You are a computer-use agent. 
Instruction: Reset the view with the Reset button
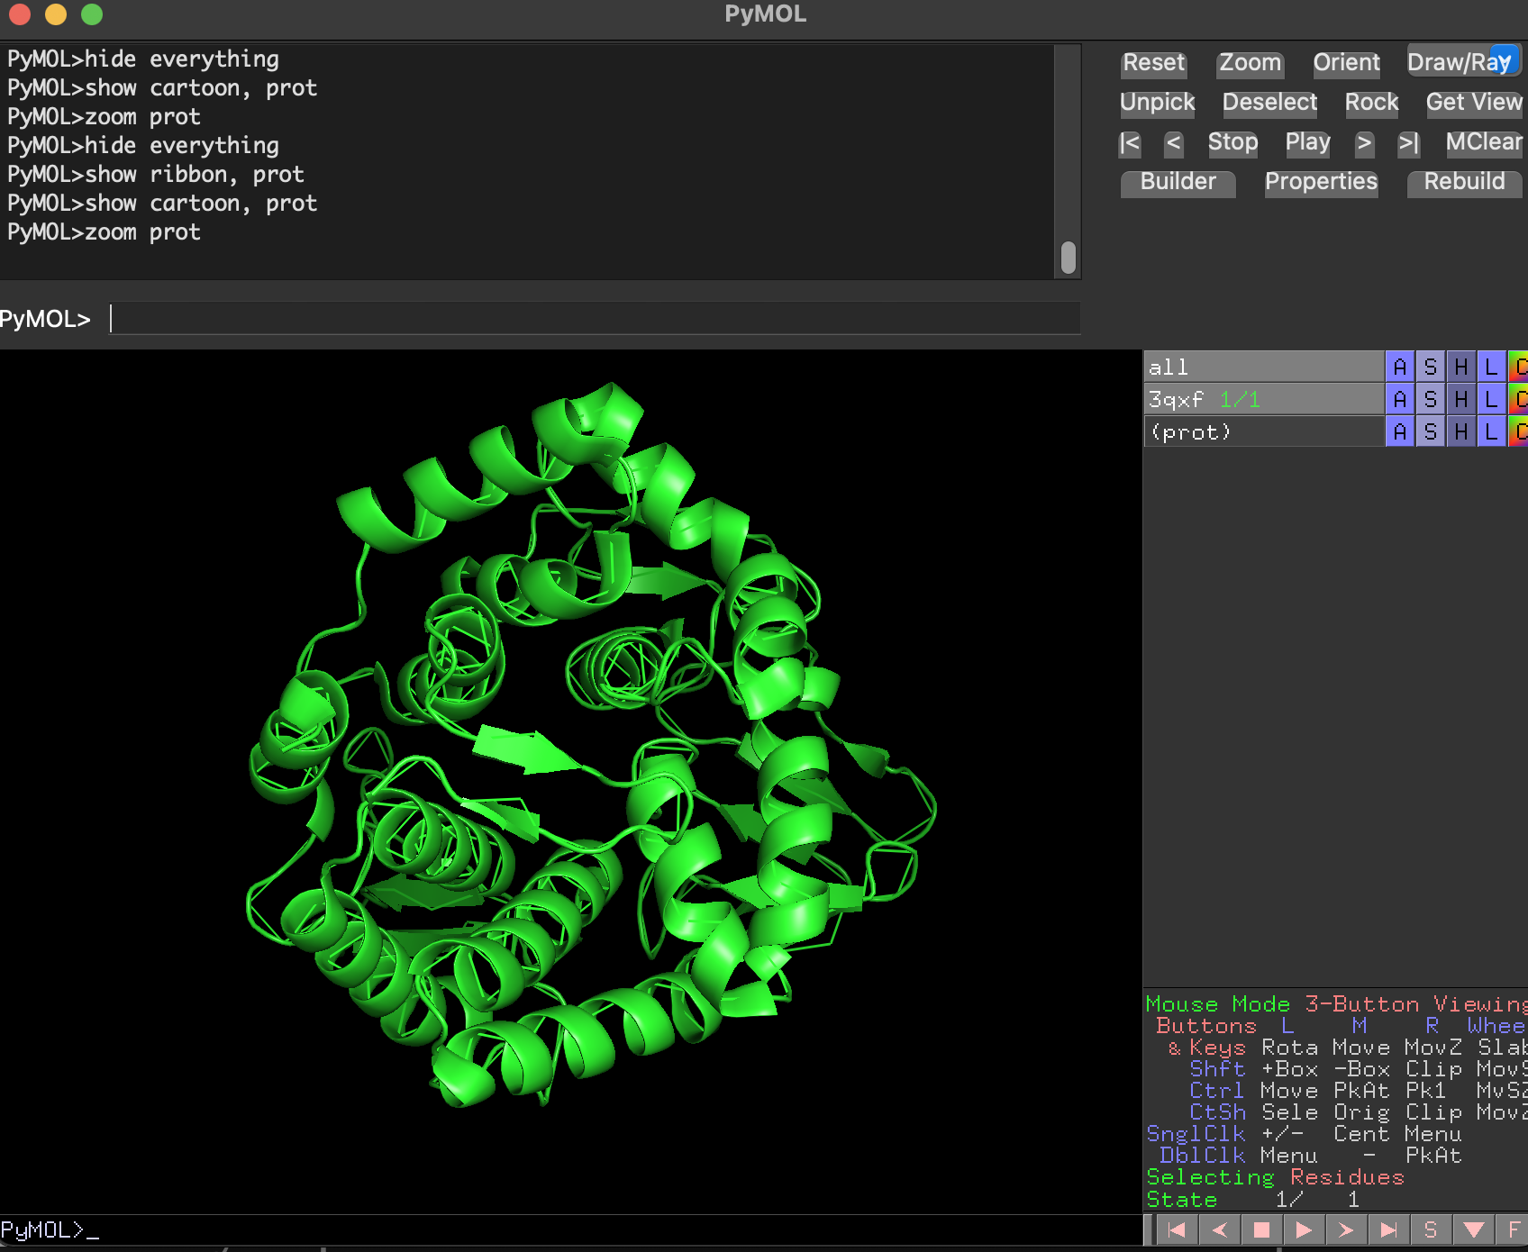[x=1154, y=63]
